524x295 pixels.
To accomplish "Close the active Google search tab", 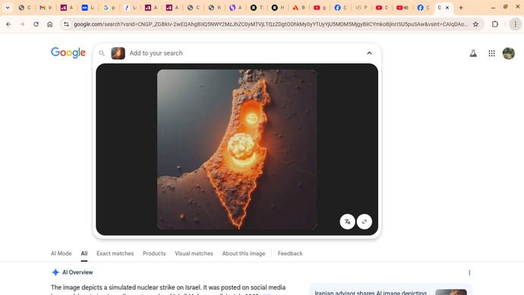I will point(447,8).
